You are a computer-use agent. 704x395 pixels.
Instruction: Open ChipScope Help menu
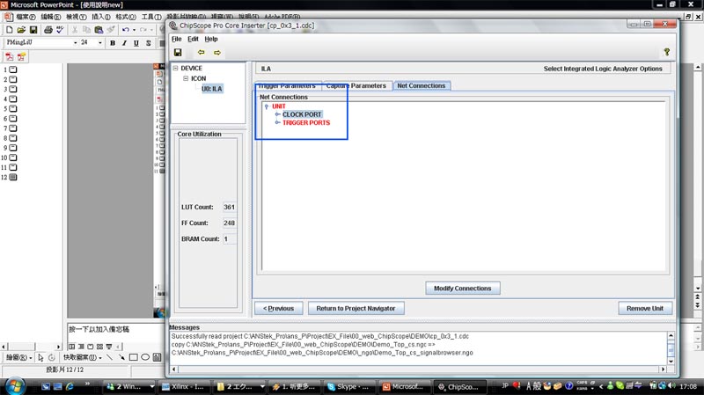point(211,39)
